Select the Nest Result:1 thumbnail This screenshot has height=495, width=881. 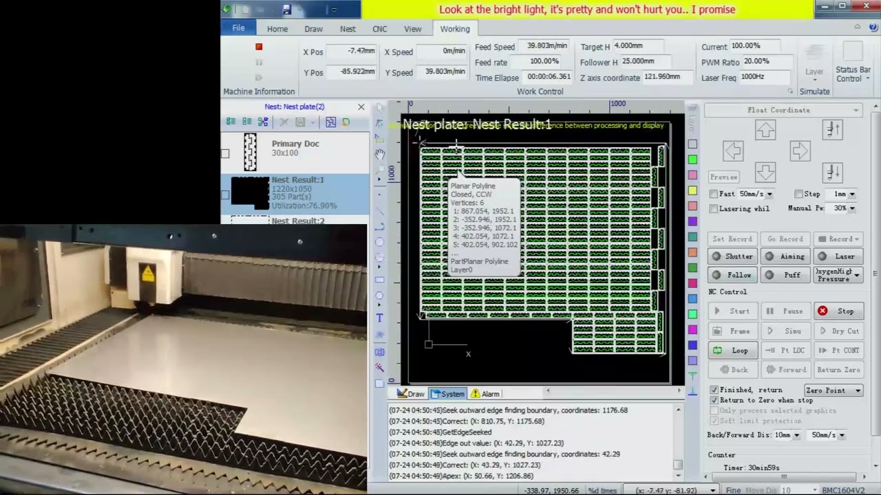coord(250,193)
